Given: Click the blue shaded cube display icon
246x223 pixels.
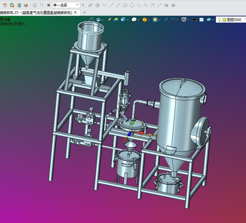Looking at the screenshot, I should 123,20.
